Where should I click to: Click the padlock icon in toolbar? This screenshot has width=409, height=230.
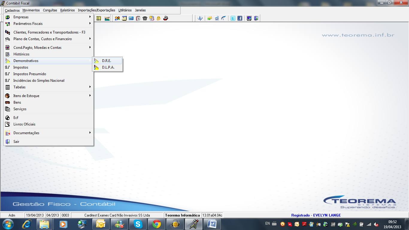click(158, 18)
